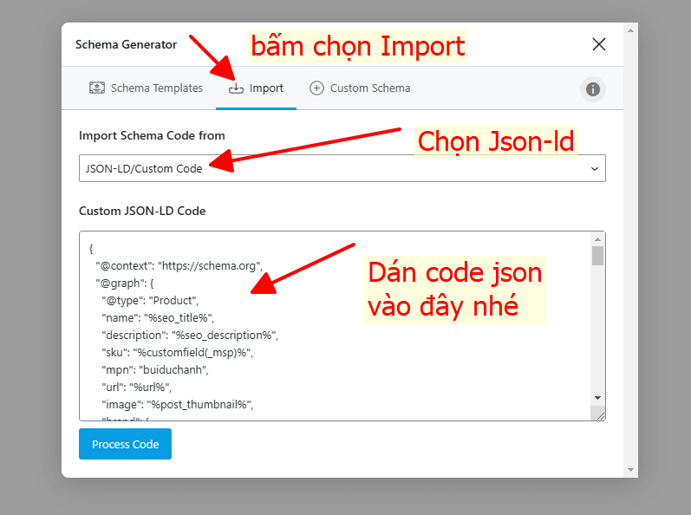Image resolution: width=691 pixels, height=515 pixels.
Task: Click the Process Code button
Action: pyautogui.click(x=125, y=444)
